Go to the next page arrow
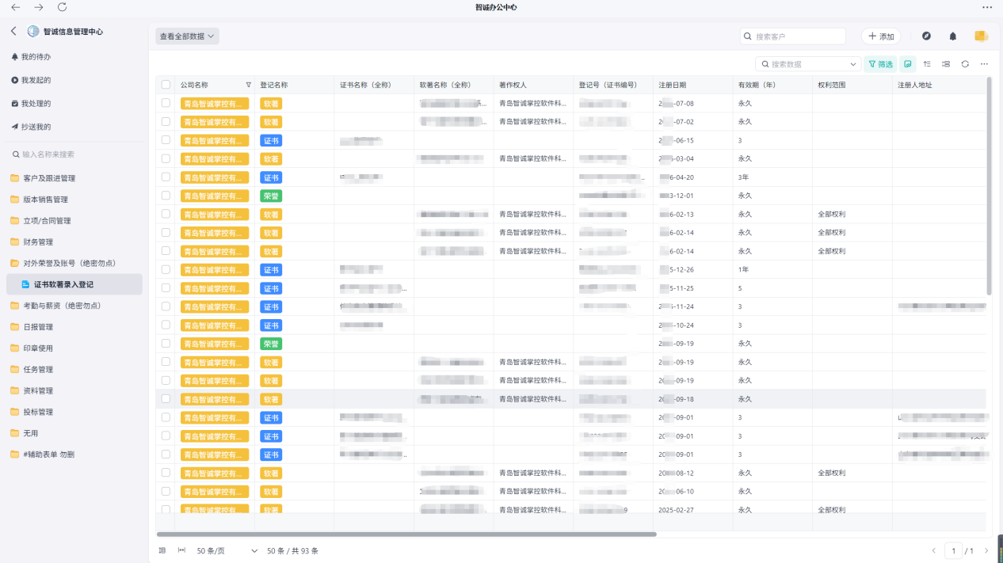 (986, 550)
